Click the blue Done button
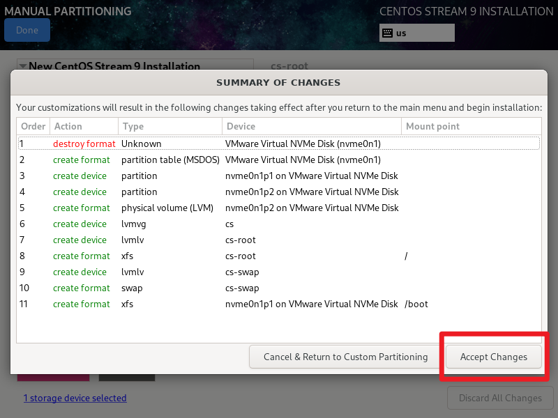558x418 pixels. point(27,30)
